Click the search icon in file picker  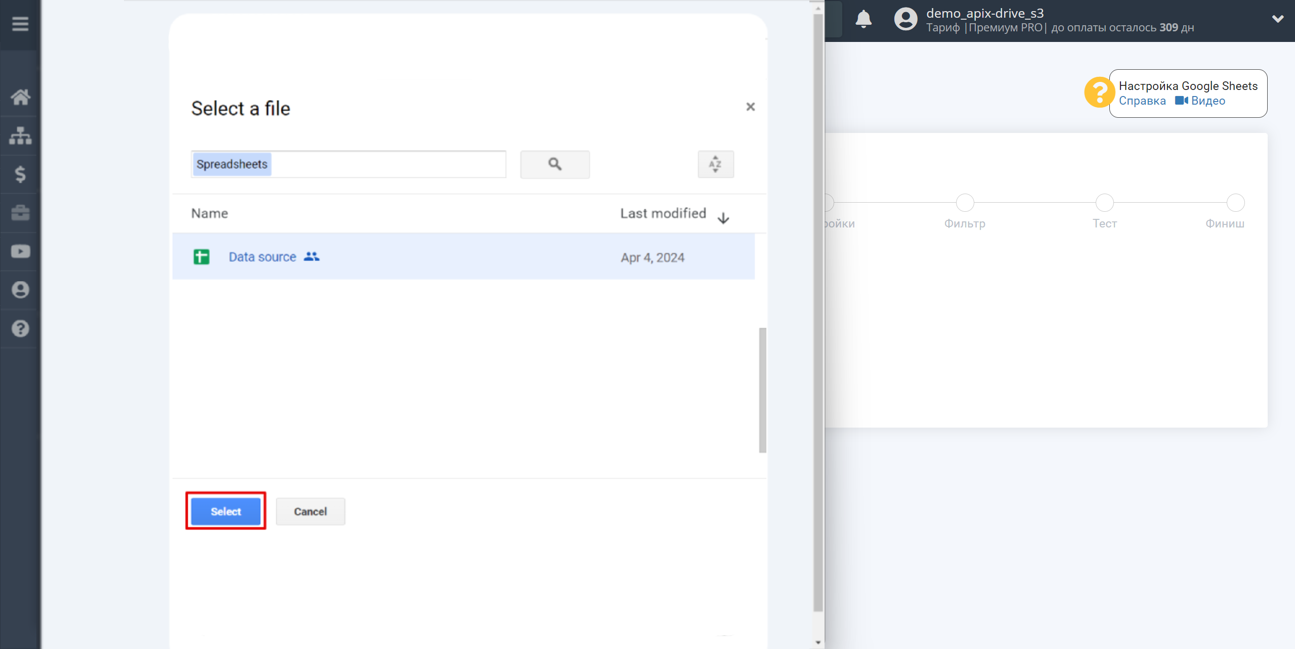tap(555, 164)
